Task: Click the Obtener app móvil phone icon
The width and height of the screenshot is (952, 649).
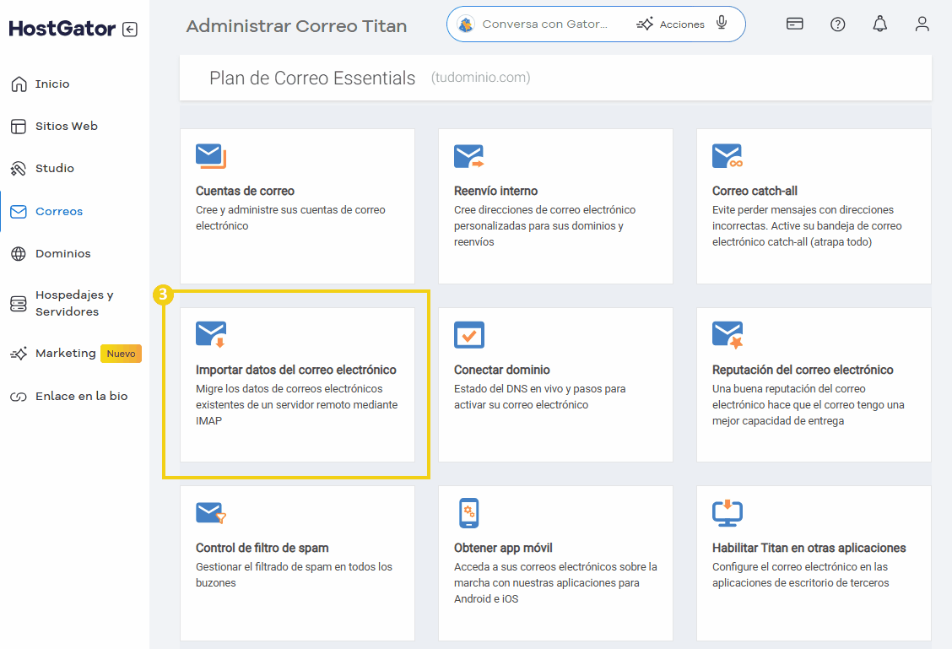Action: tap(468, 513)
